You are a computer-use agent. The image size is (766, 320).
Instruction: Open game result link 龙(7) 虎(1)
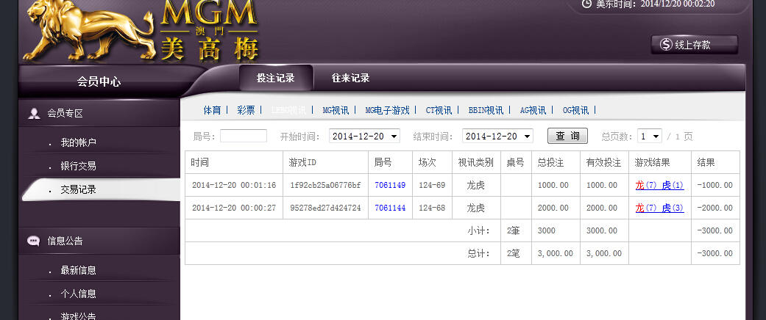point(659,185)
